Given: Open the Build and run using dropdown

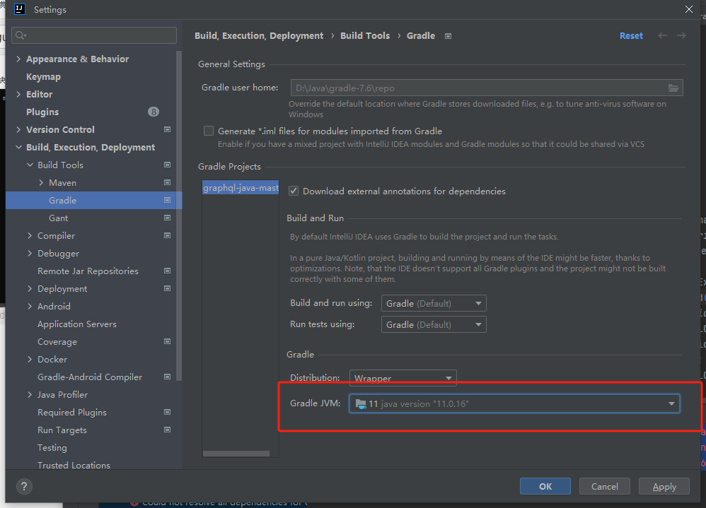Looking at the screenshot, I should 433,302.
